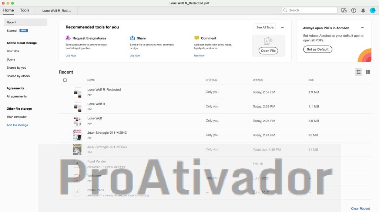Viewport: 379px width, 212px height.
Task: Open Lone Wolf R_Redacted thumbnail
Action: point(77,92)
